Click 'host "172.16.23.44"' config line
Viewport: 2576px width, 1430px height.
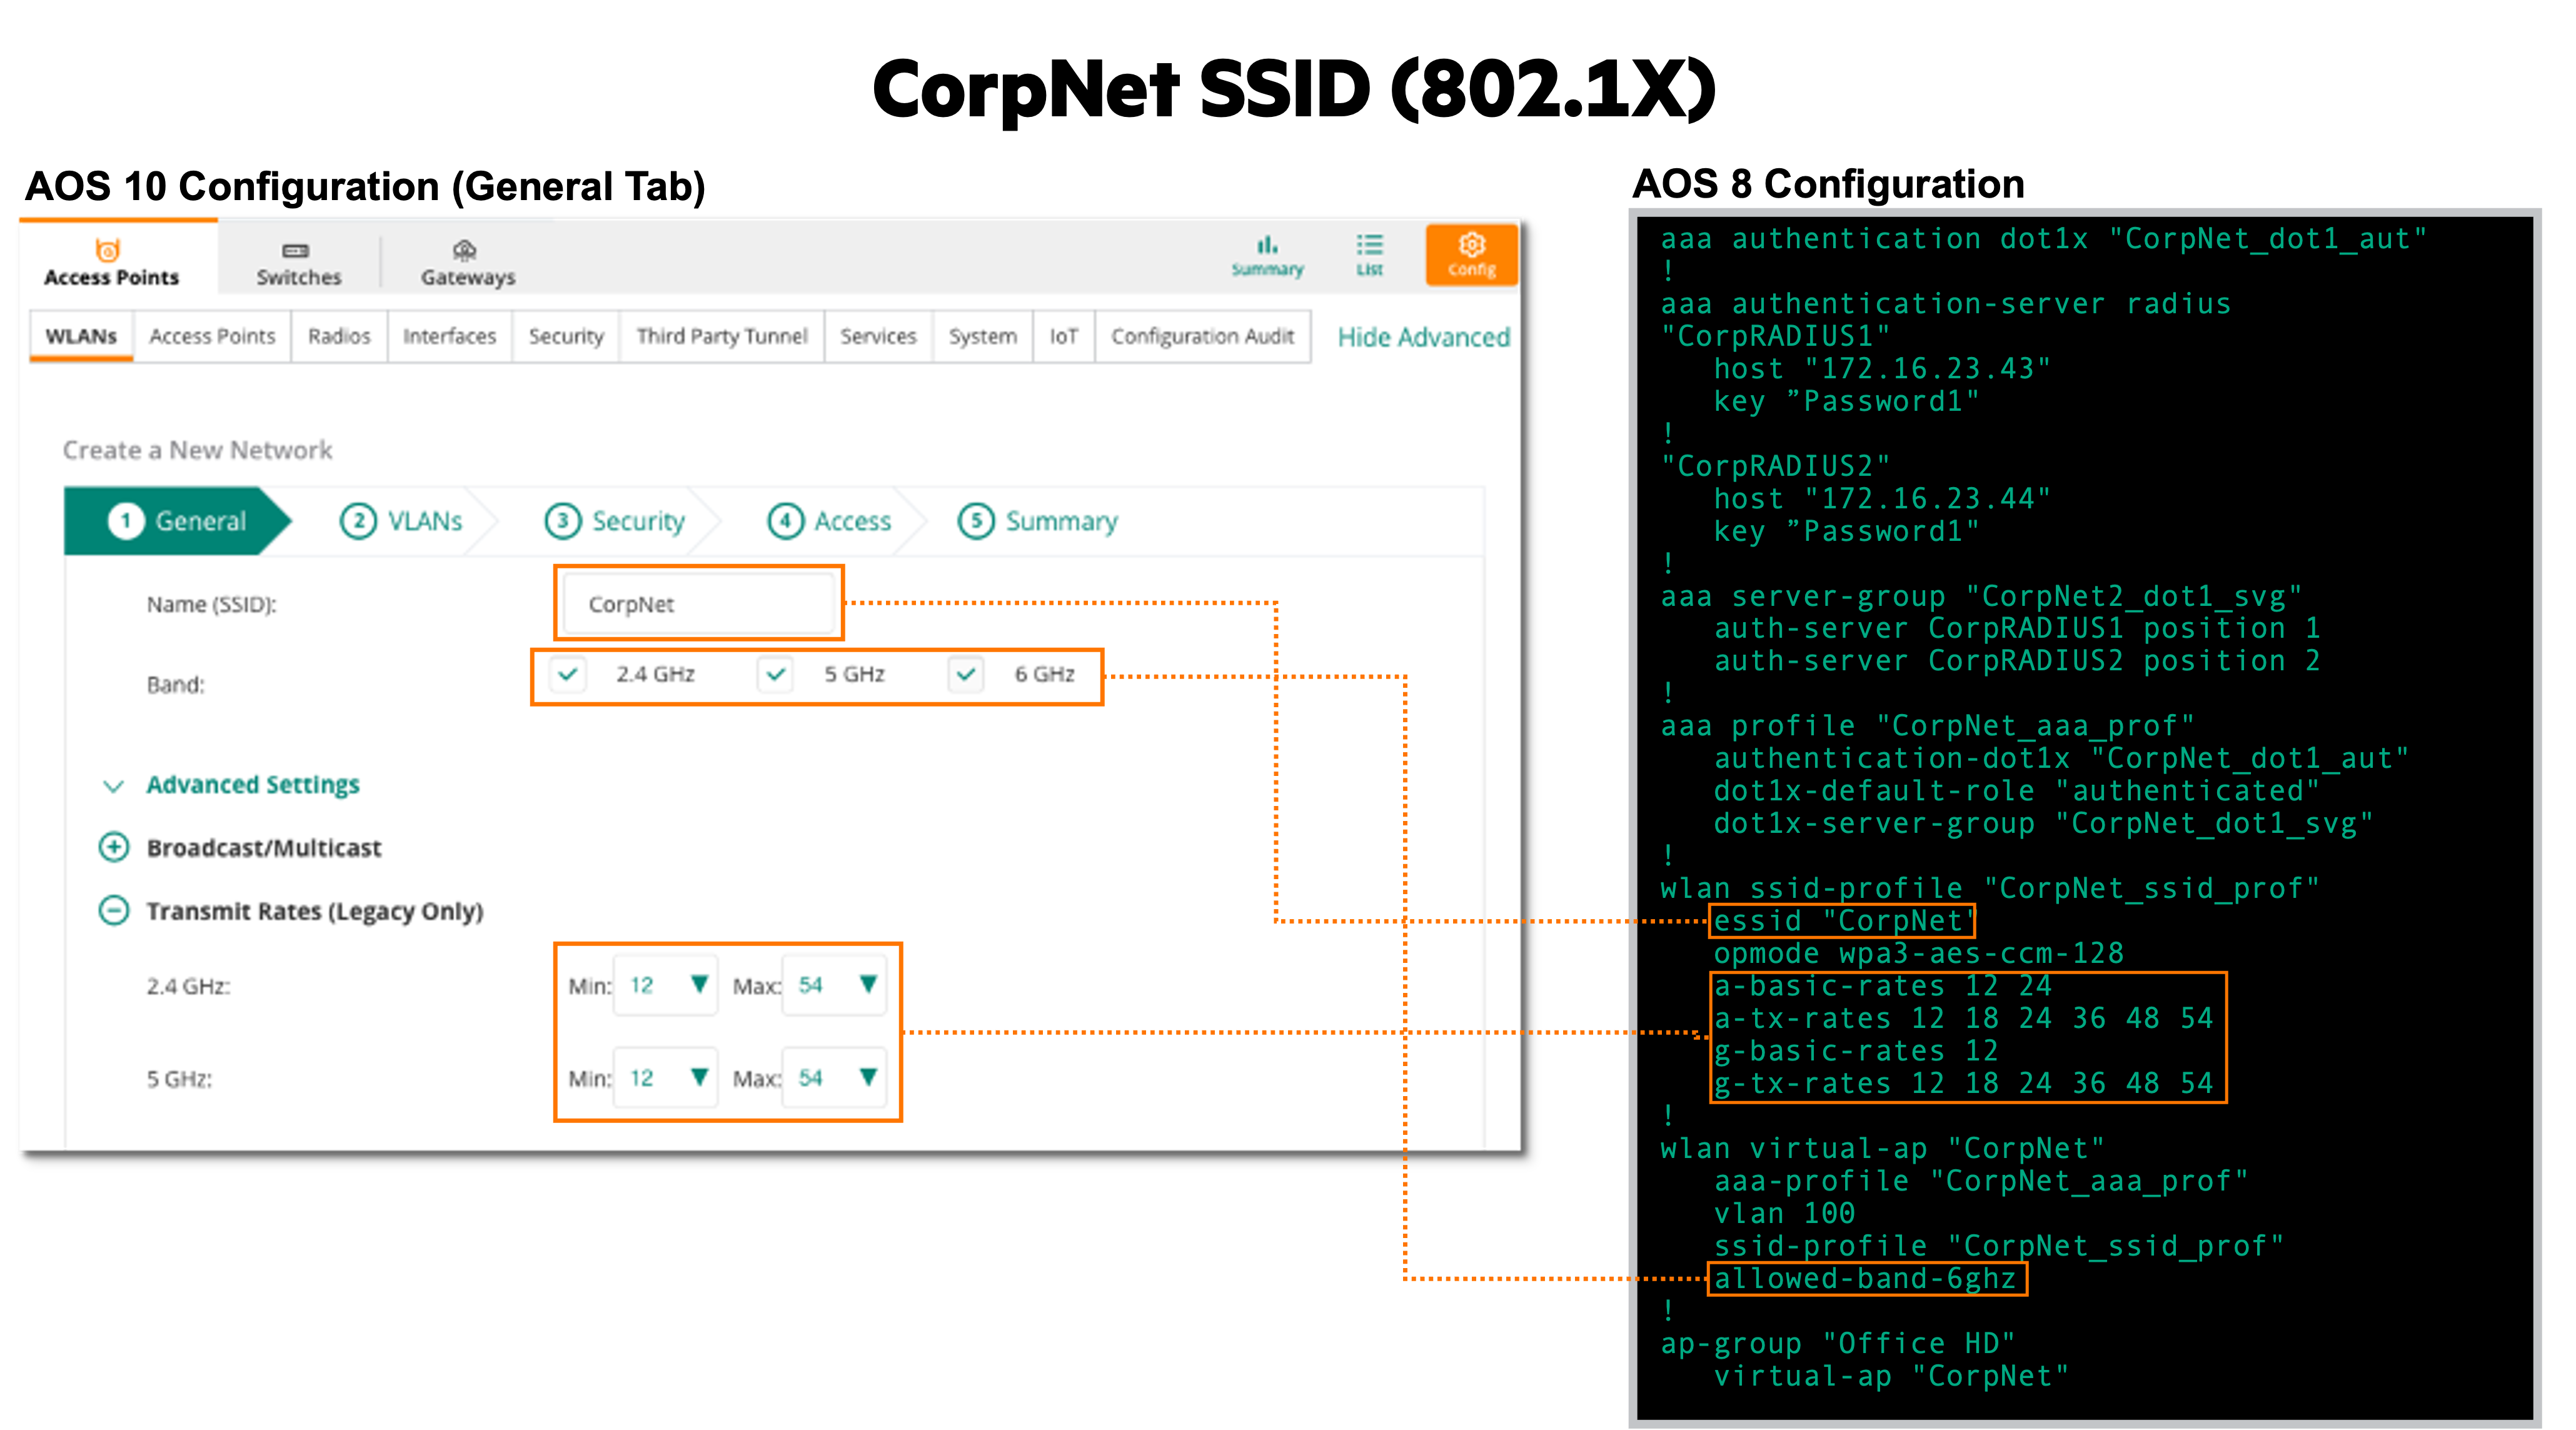click(x=1882, y=499)
